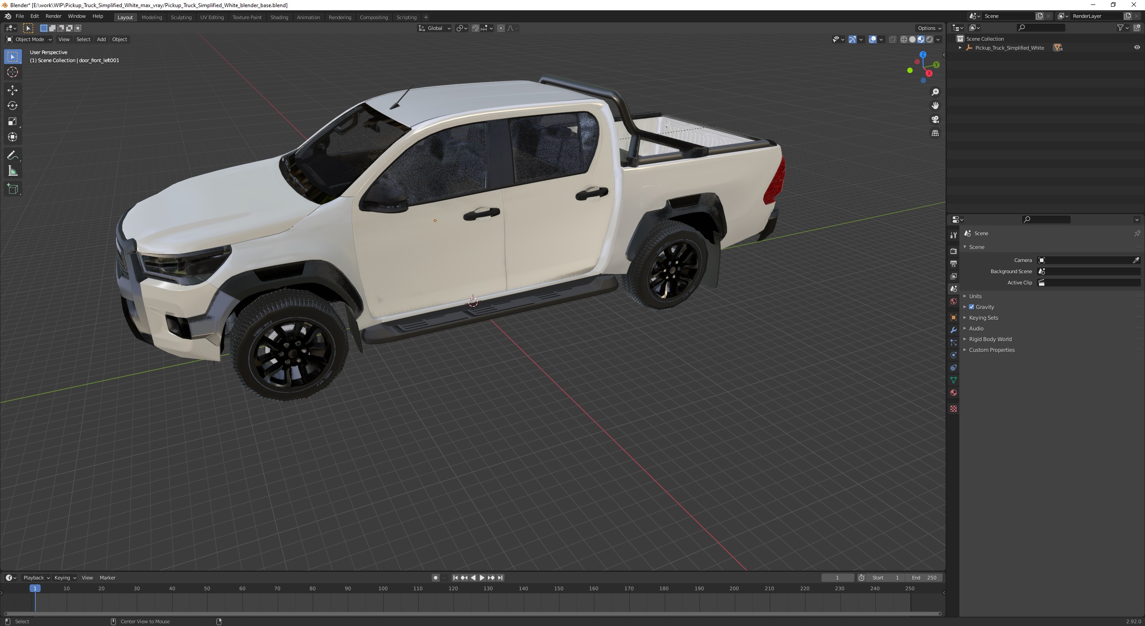This screenshot has height=626, width=1145.
Task: Open Modifier properties wrench icon
Action: [x=954, y=330]
